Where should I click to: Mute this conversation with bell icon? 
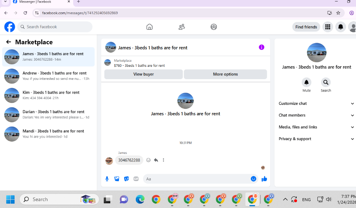(x=306, y=82)
